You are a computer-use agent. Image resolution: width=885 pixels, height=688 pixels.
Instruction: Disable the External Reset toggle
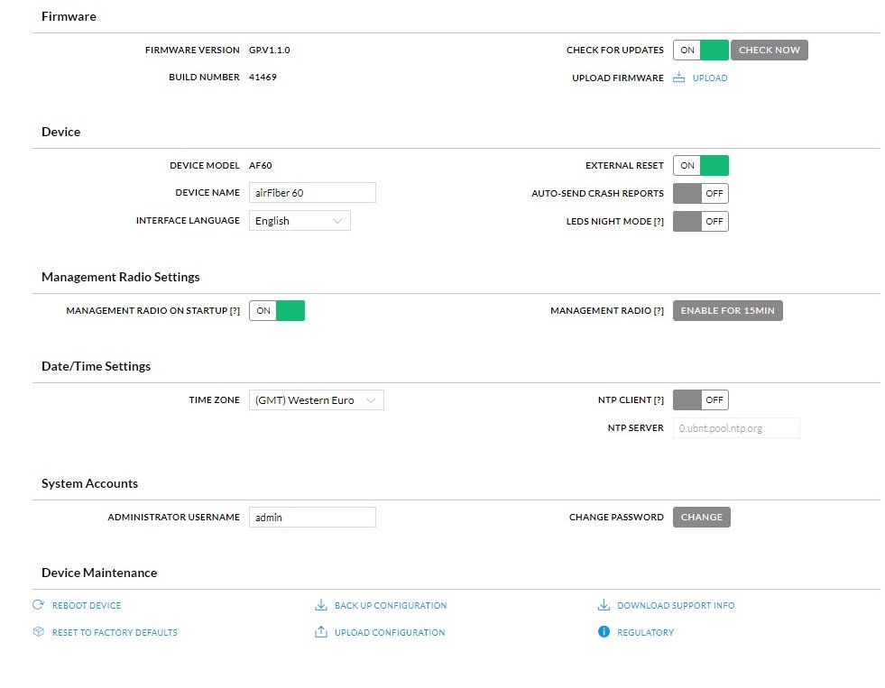pos(700,165)
